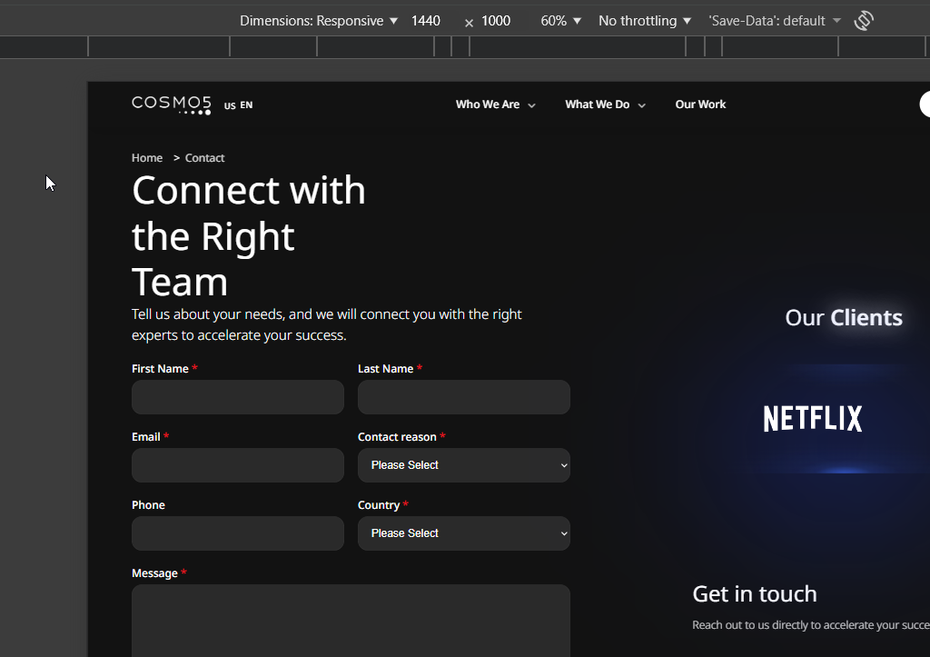Focus the Email input field

238,465
